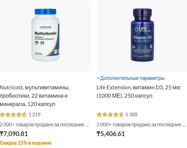
Task: Expand Дополнительные параметры link
Action: point(130,78)
